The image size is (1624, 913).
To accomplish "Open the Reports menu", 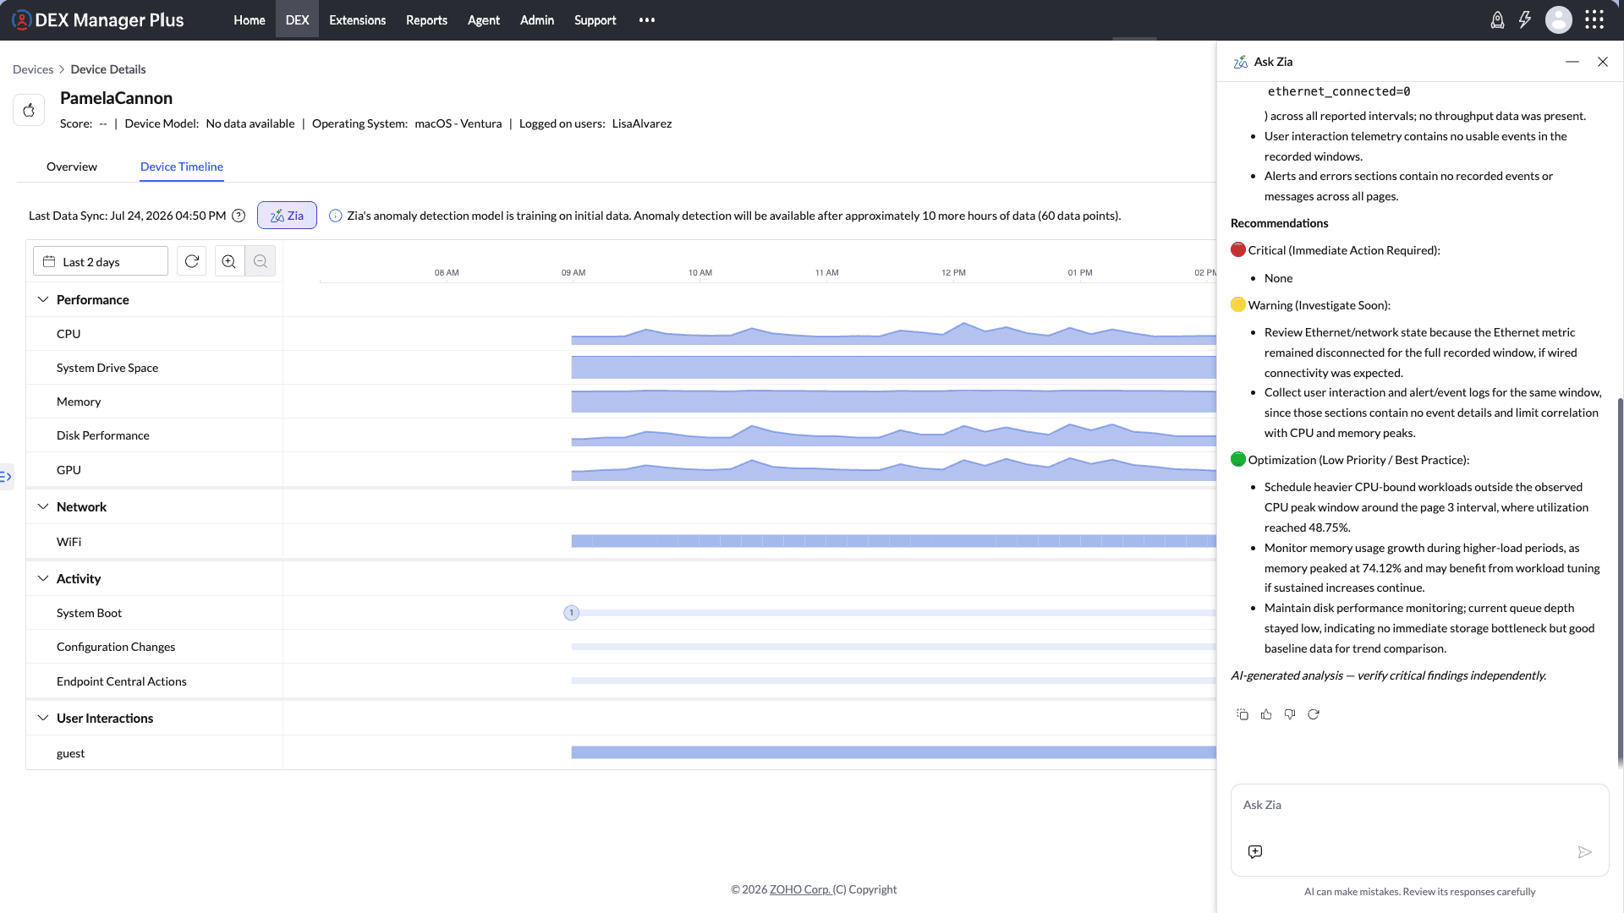I will point(426,20).
